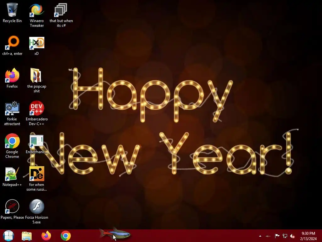The image size is (322, 242).
Task: Click the fish item on the taskbar
Action: [x=115, y=234]
